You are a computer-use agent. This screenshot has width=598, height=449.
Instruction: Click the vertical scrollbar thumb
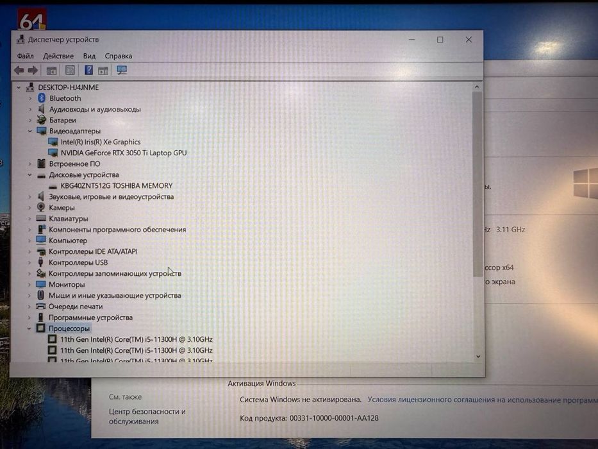(478, 184)
